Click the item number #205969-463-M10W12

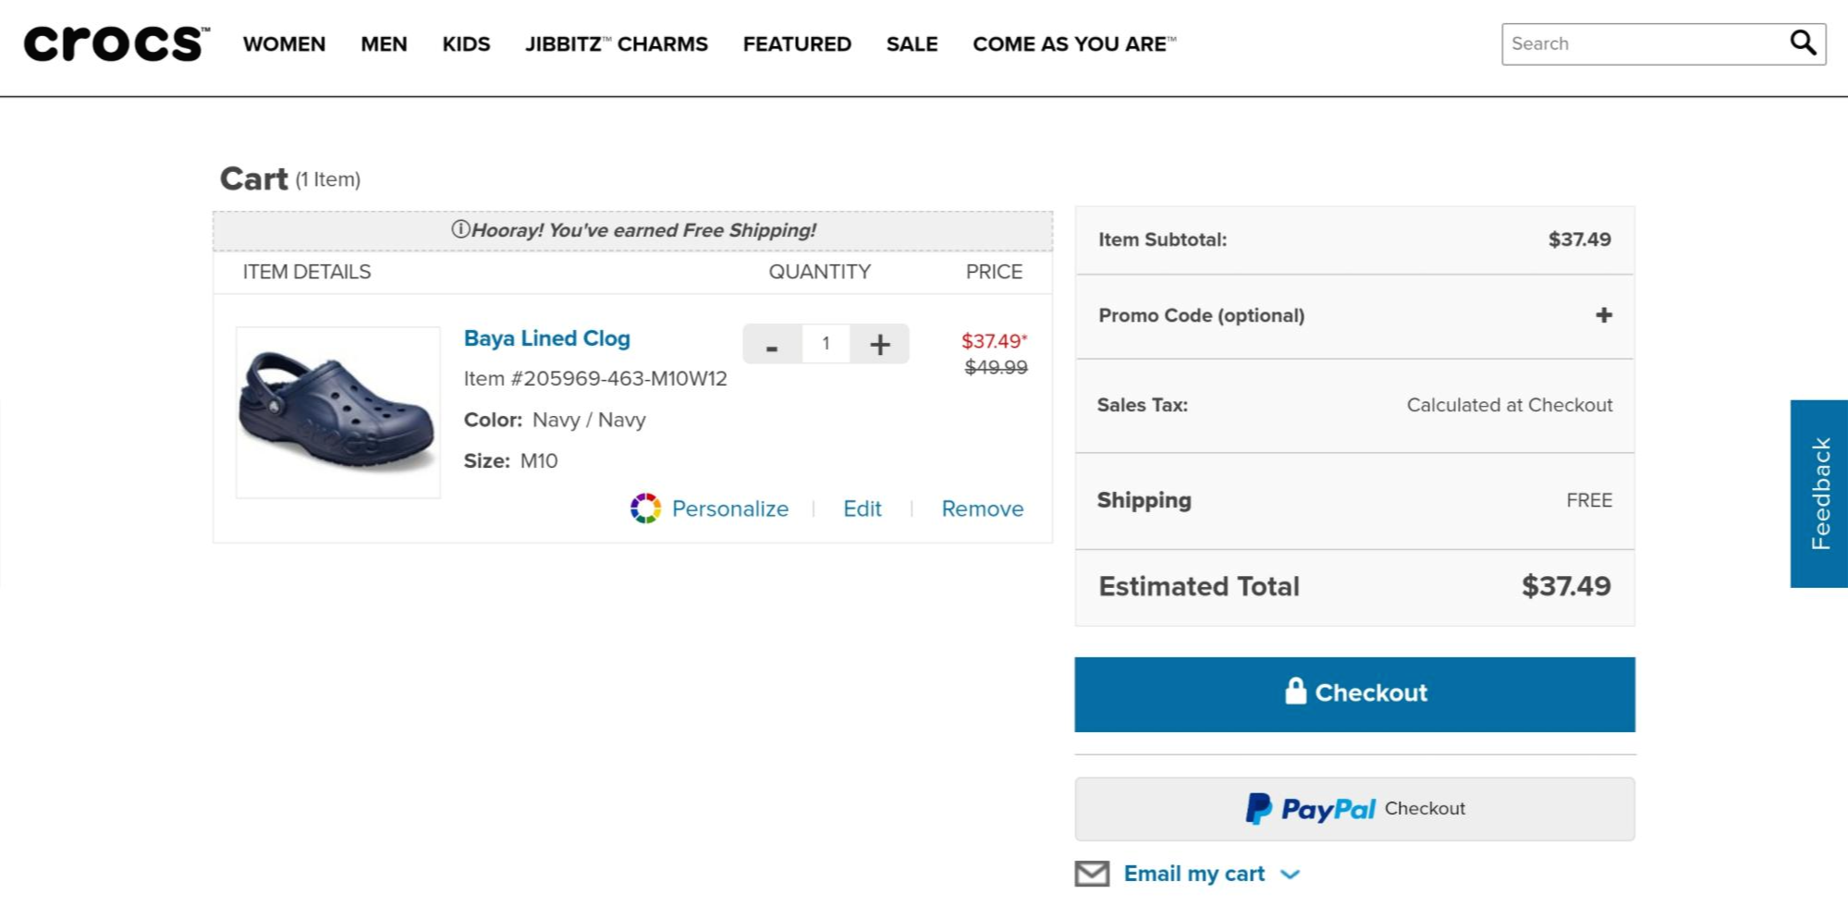[595, 379]
